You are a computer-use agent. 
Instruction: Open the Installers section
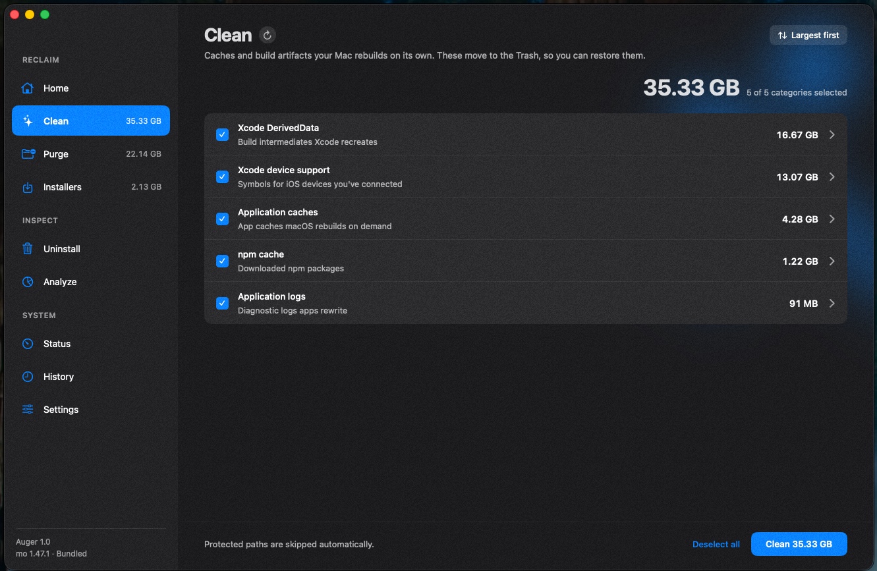tap(91, 187)
